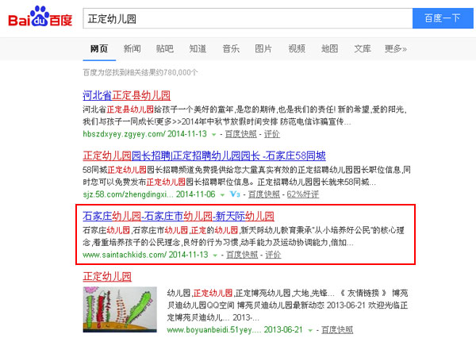
Task: Open the 文库 tab
Action: click(x=363, y=48)
